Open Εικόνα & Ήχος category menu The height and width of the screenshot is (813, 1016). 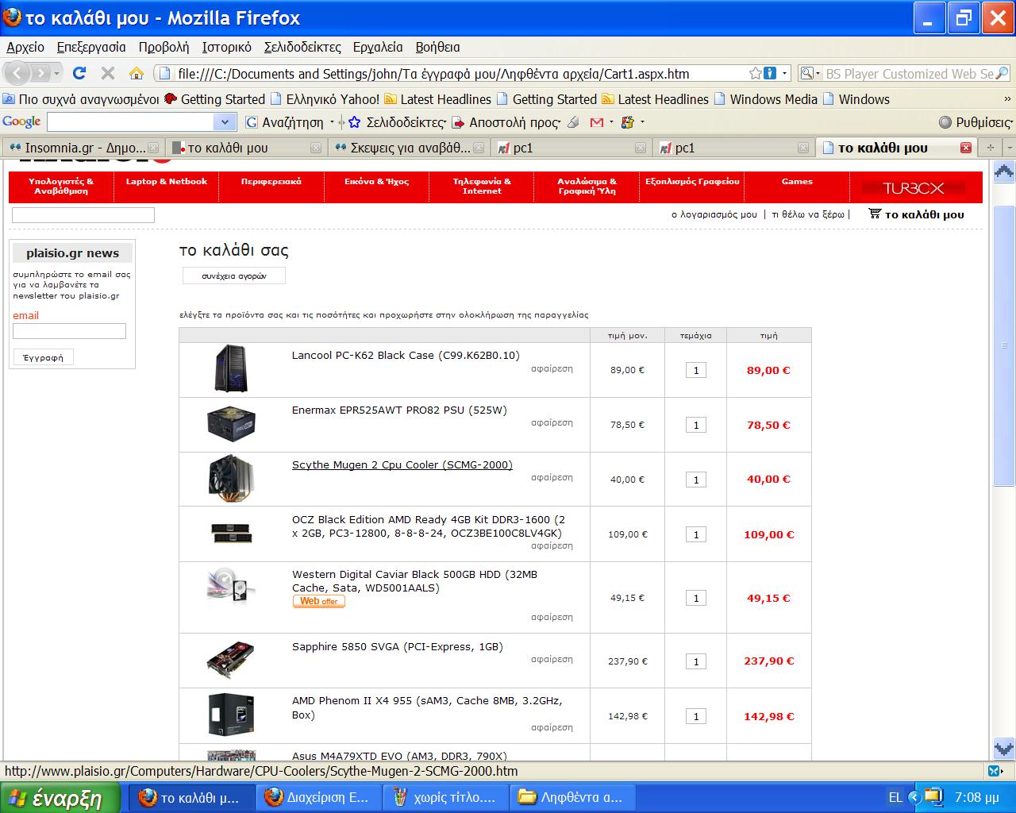pyautogui.click(x=376, y=182)
